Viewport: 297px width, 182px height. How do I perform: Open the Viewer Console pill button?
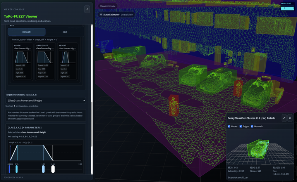(x=107, y=6)
